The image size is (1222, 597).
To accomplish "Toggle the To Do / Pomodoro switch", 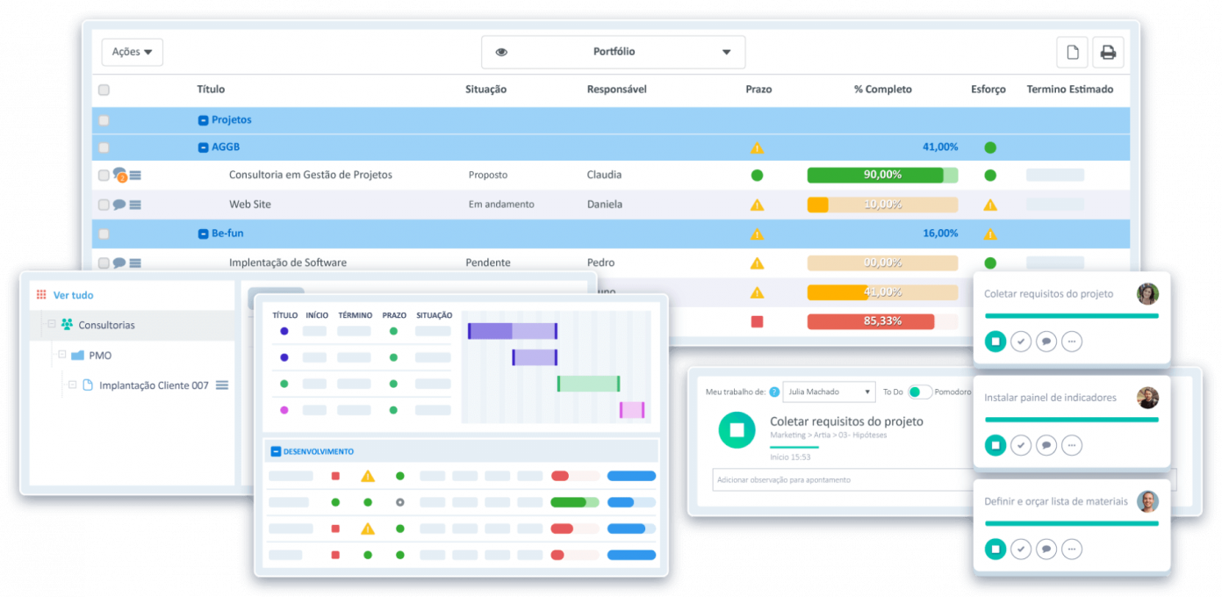I will pyautogui.click(x=919, y=392).
